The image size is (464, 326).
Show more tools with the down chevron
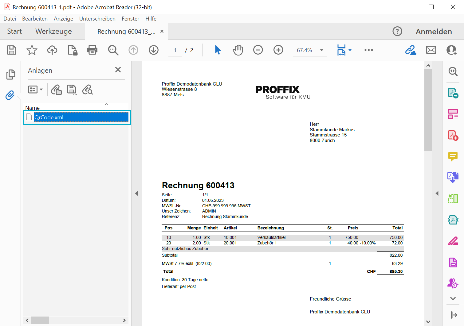453,298
